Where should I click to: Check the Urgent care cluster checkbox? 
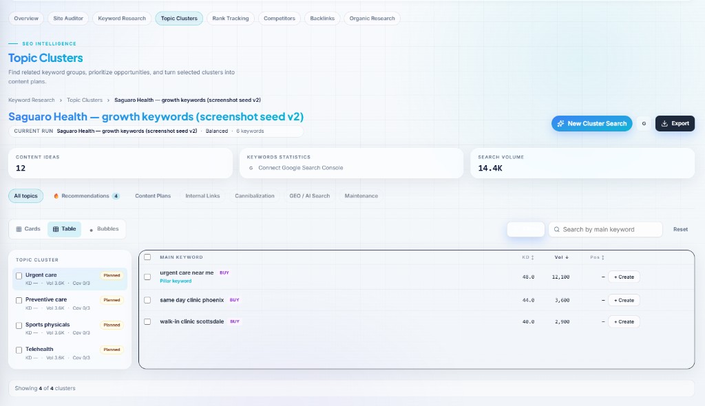pos(19,276)
